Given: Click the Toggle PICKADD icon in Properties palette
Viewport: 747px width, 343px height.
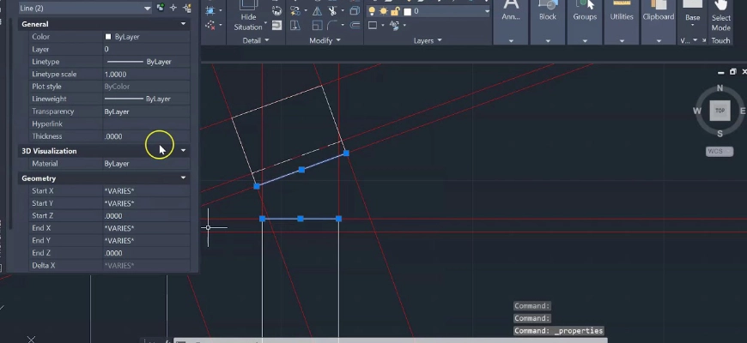Looking at the screenshot, I should [x=161, y=8].
